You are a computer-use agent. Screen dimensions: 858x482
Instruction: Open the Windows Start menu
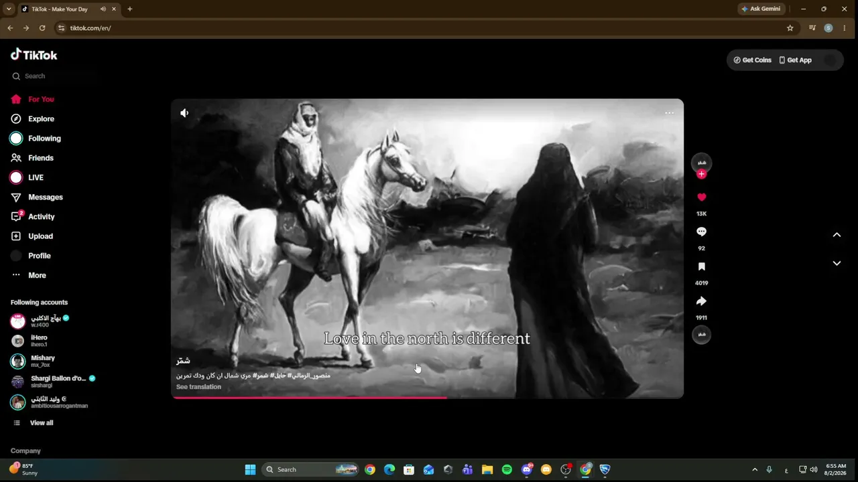tap(250, 469)
